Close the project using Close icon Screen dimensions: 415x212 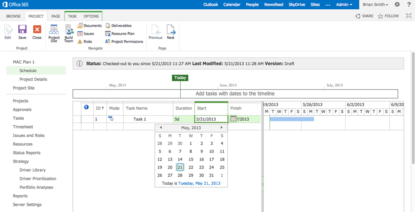(x=37, y=32)
